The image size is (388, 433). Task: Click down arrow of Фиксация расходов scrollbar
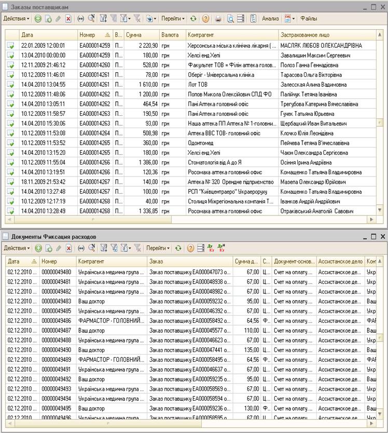(x=380, y=413)
